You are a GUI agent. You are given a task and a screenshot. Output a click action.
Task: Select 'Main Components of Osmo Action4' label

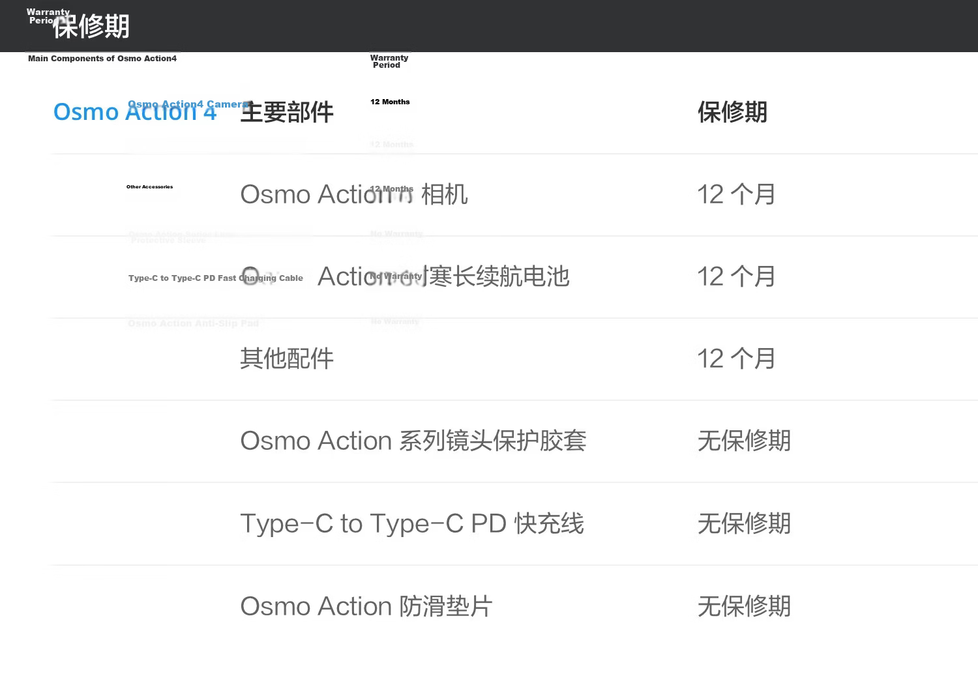(x=102, y=59)
